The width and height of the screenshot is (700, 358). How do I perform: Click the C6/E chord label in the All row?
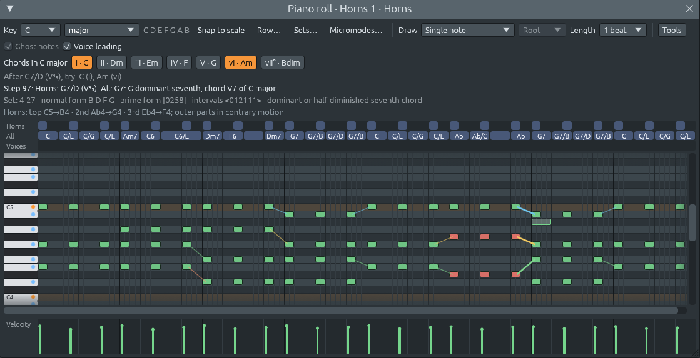click(181, 136)
